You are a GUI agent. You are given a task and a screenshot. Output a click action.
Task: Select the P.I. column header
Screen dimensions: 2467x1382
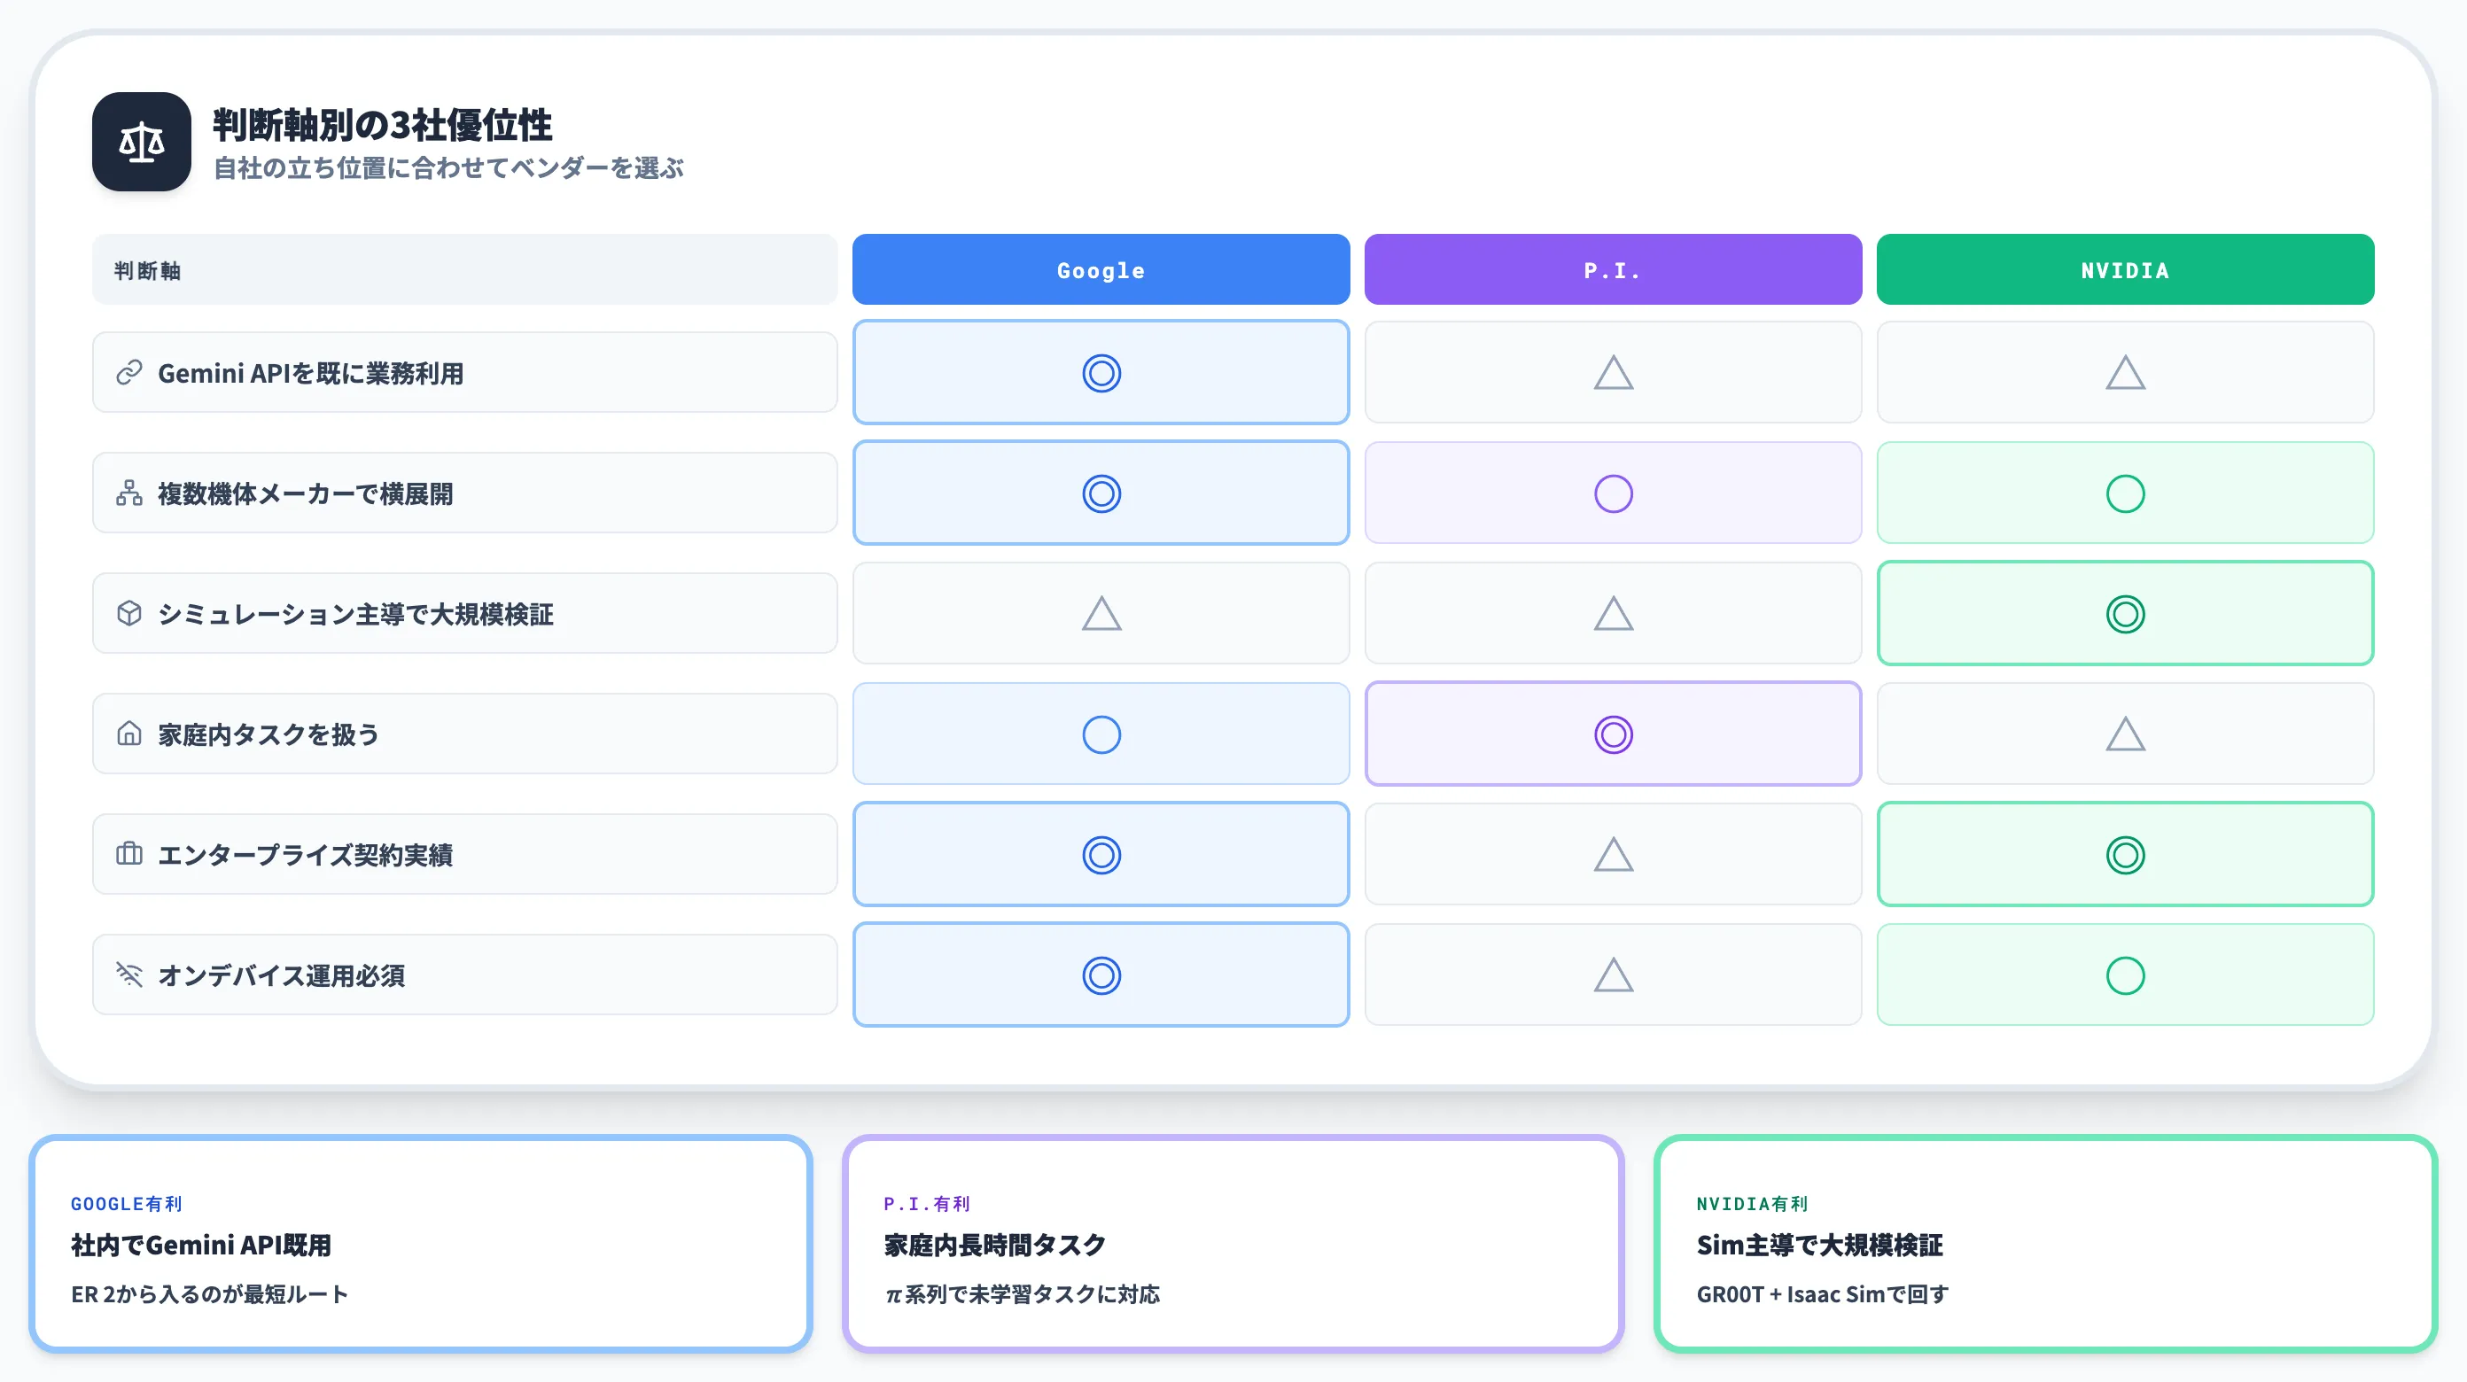[x=1613, y=270]
